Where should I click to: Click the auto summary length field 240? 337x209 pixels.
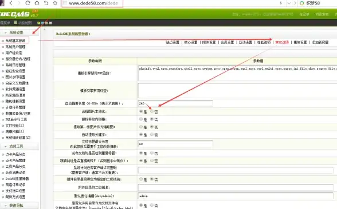pyautogui.click(x=175, y=103)
